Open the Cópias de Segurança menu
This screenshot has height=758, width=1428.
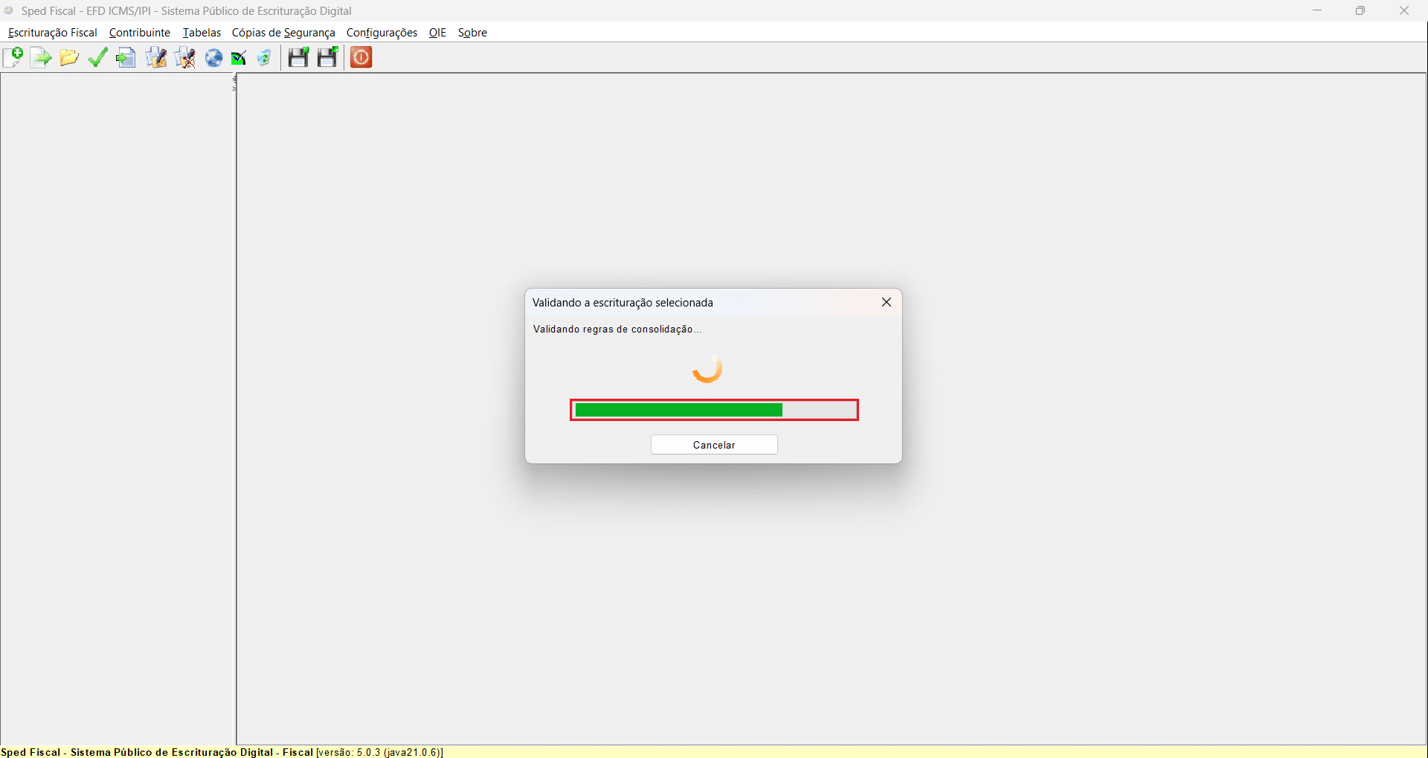point(283,33)
